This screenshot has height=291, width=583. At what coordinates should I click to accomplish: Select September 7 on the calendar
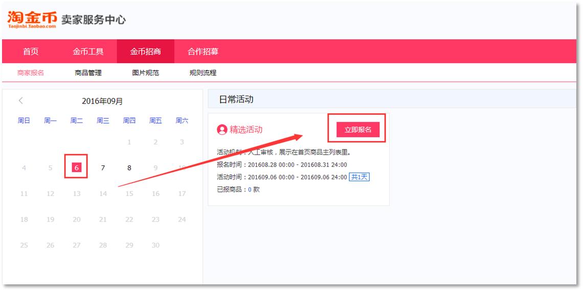click(x=103, y=168)
